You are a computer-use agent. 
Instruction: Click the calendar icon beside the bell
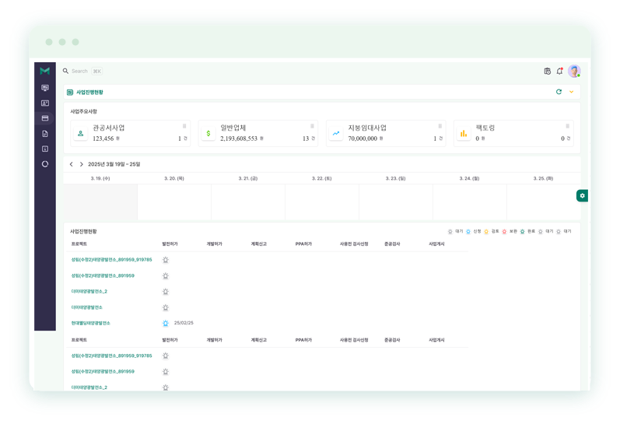click(547, 71)
